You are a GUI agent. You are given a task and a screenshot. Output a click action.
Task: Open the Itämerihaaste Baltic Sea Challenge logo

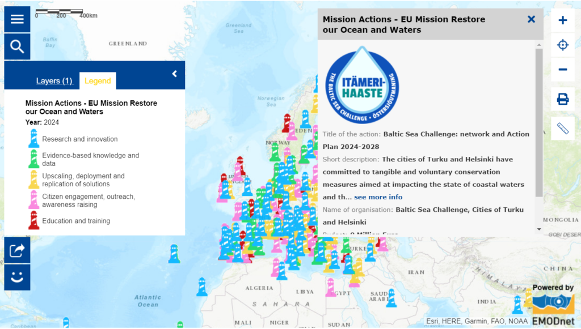362,85
